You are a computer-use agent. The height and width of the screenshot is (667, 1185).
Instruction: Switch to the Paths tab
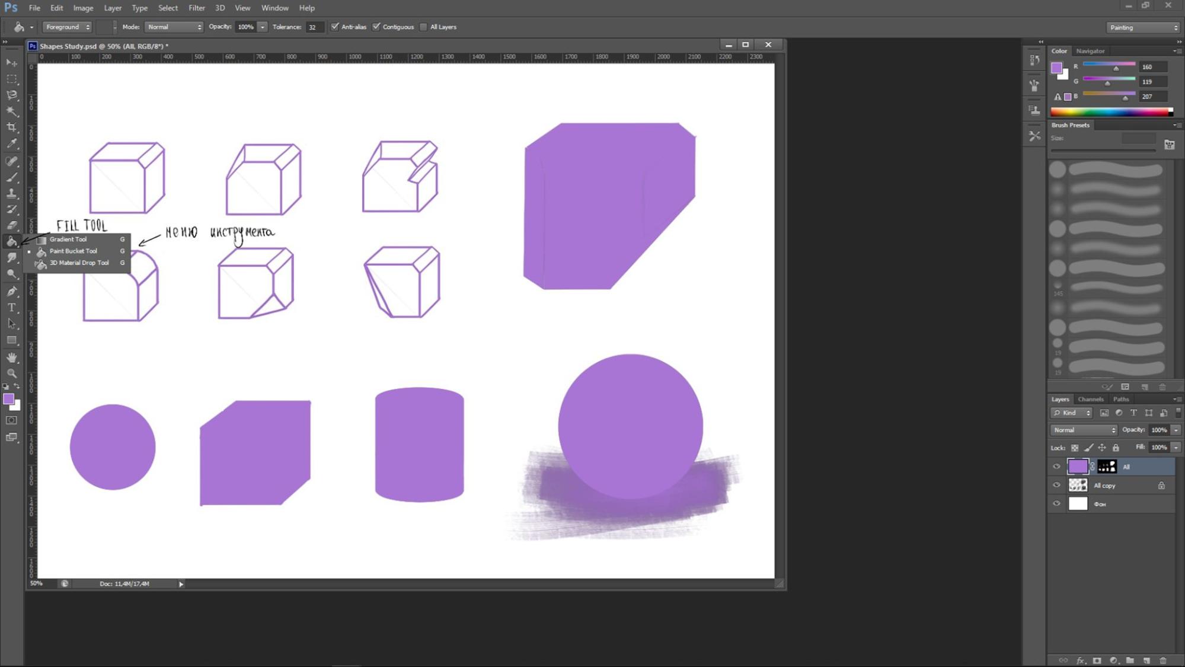pos(1121,399)
